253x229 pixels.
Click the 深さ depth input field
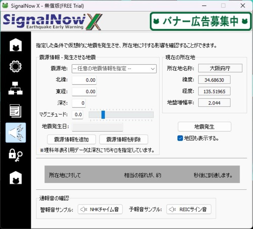(79, 103)
